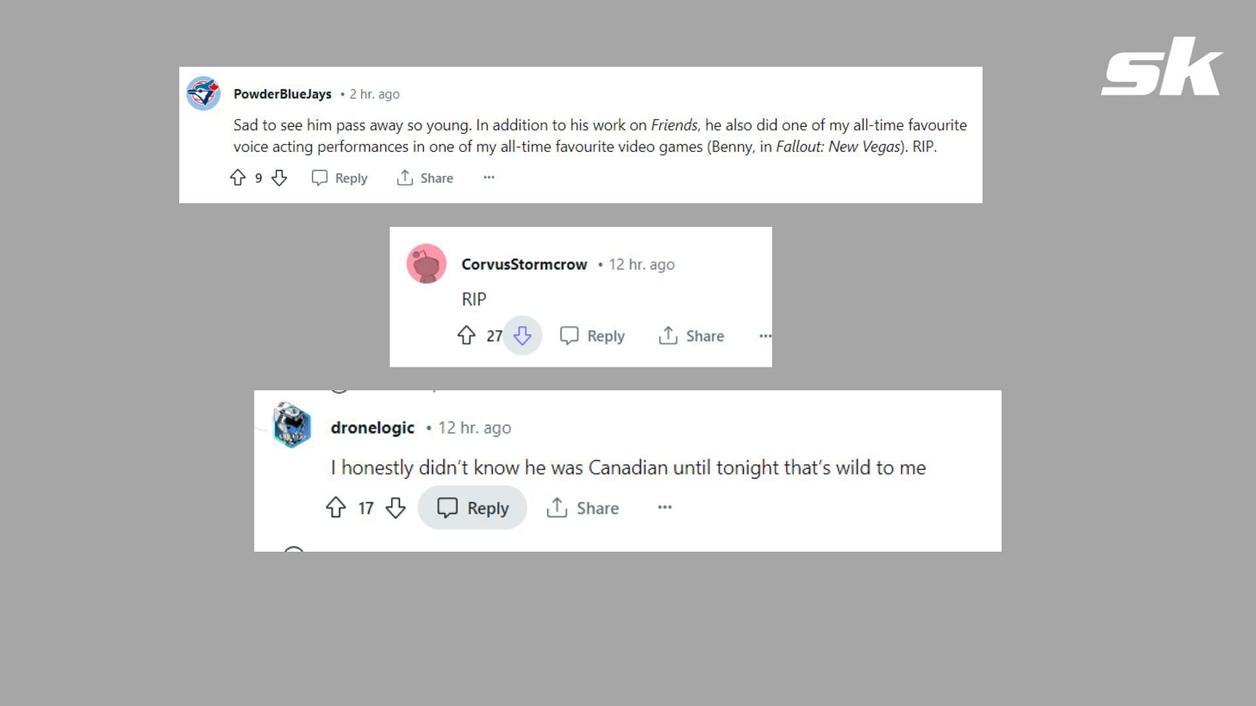Click the upvote icon on PowderBlueJays post
1256x706 pixels.
239,178
